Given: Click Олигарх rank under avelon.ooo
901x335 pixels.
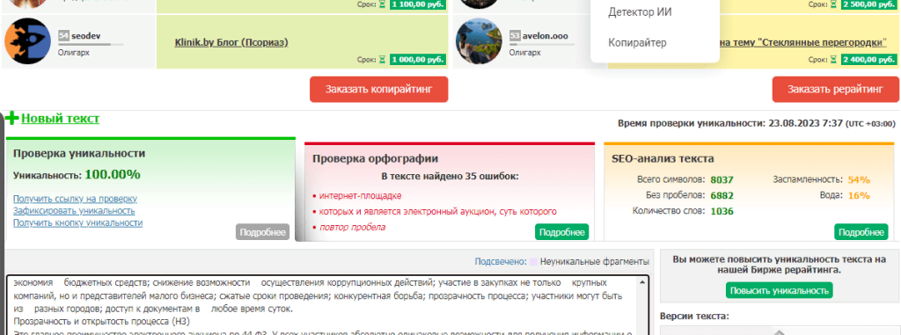Looking at the screenshot, I should (525, 52).
